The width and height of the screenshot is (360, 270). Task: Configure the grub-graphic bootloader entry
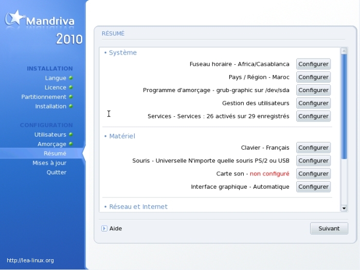coord(313,90)
